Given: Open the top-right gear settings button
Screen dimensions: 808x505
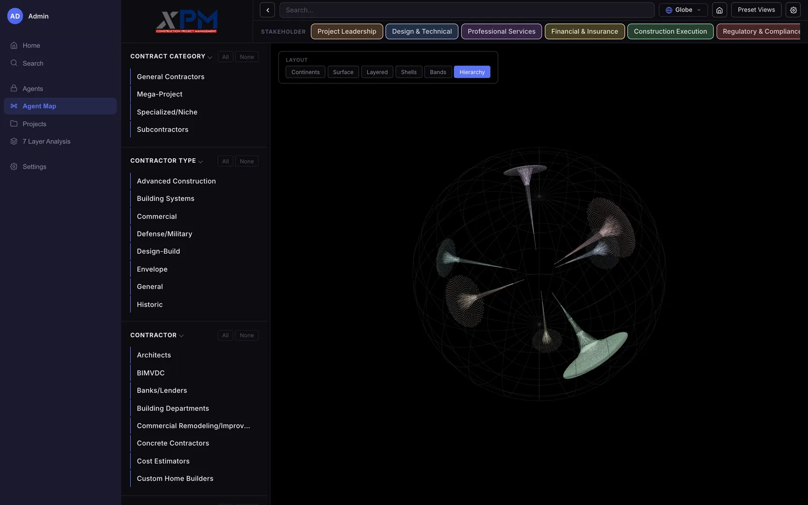Looking at the screenshot, I should click(x=793, y=10).
